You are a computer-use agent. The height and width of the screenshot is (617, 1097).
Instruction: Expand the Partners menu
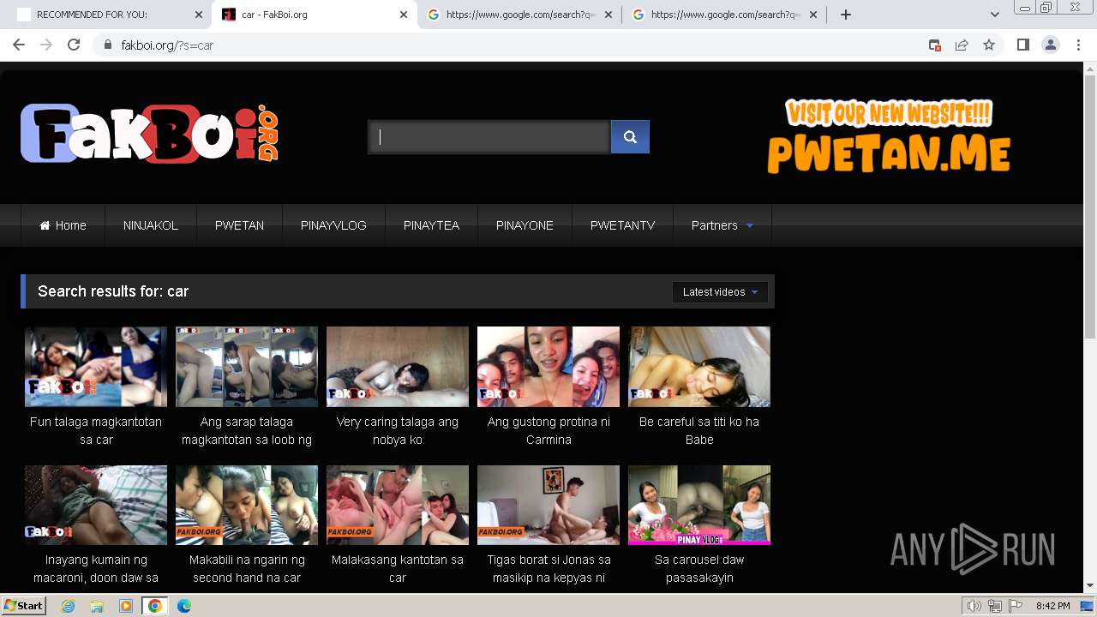(722, 225)
